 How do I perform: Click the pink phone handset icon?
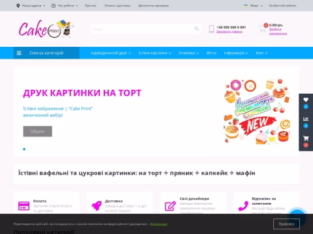tap(243, 206)
